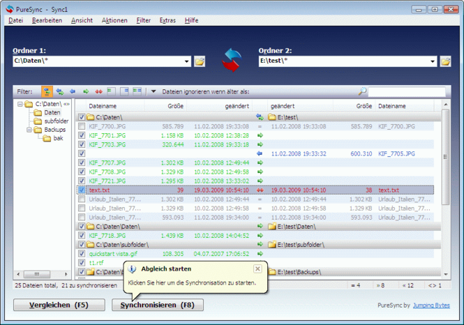Click into the file search input field
Screen dimensions: 464x325
tap(406, 91)
